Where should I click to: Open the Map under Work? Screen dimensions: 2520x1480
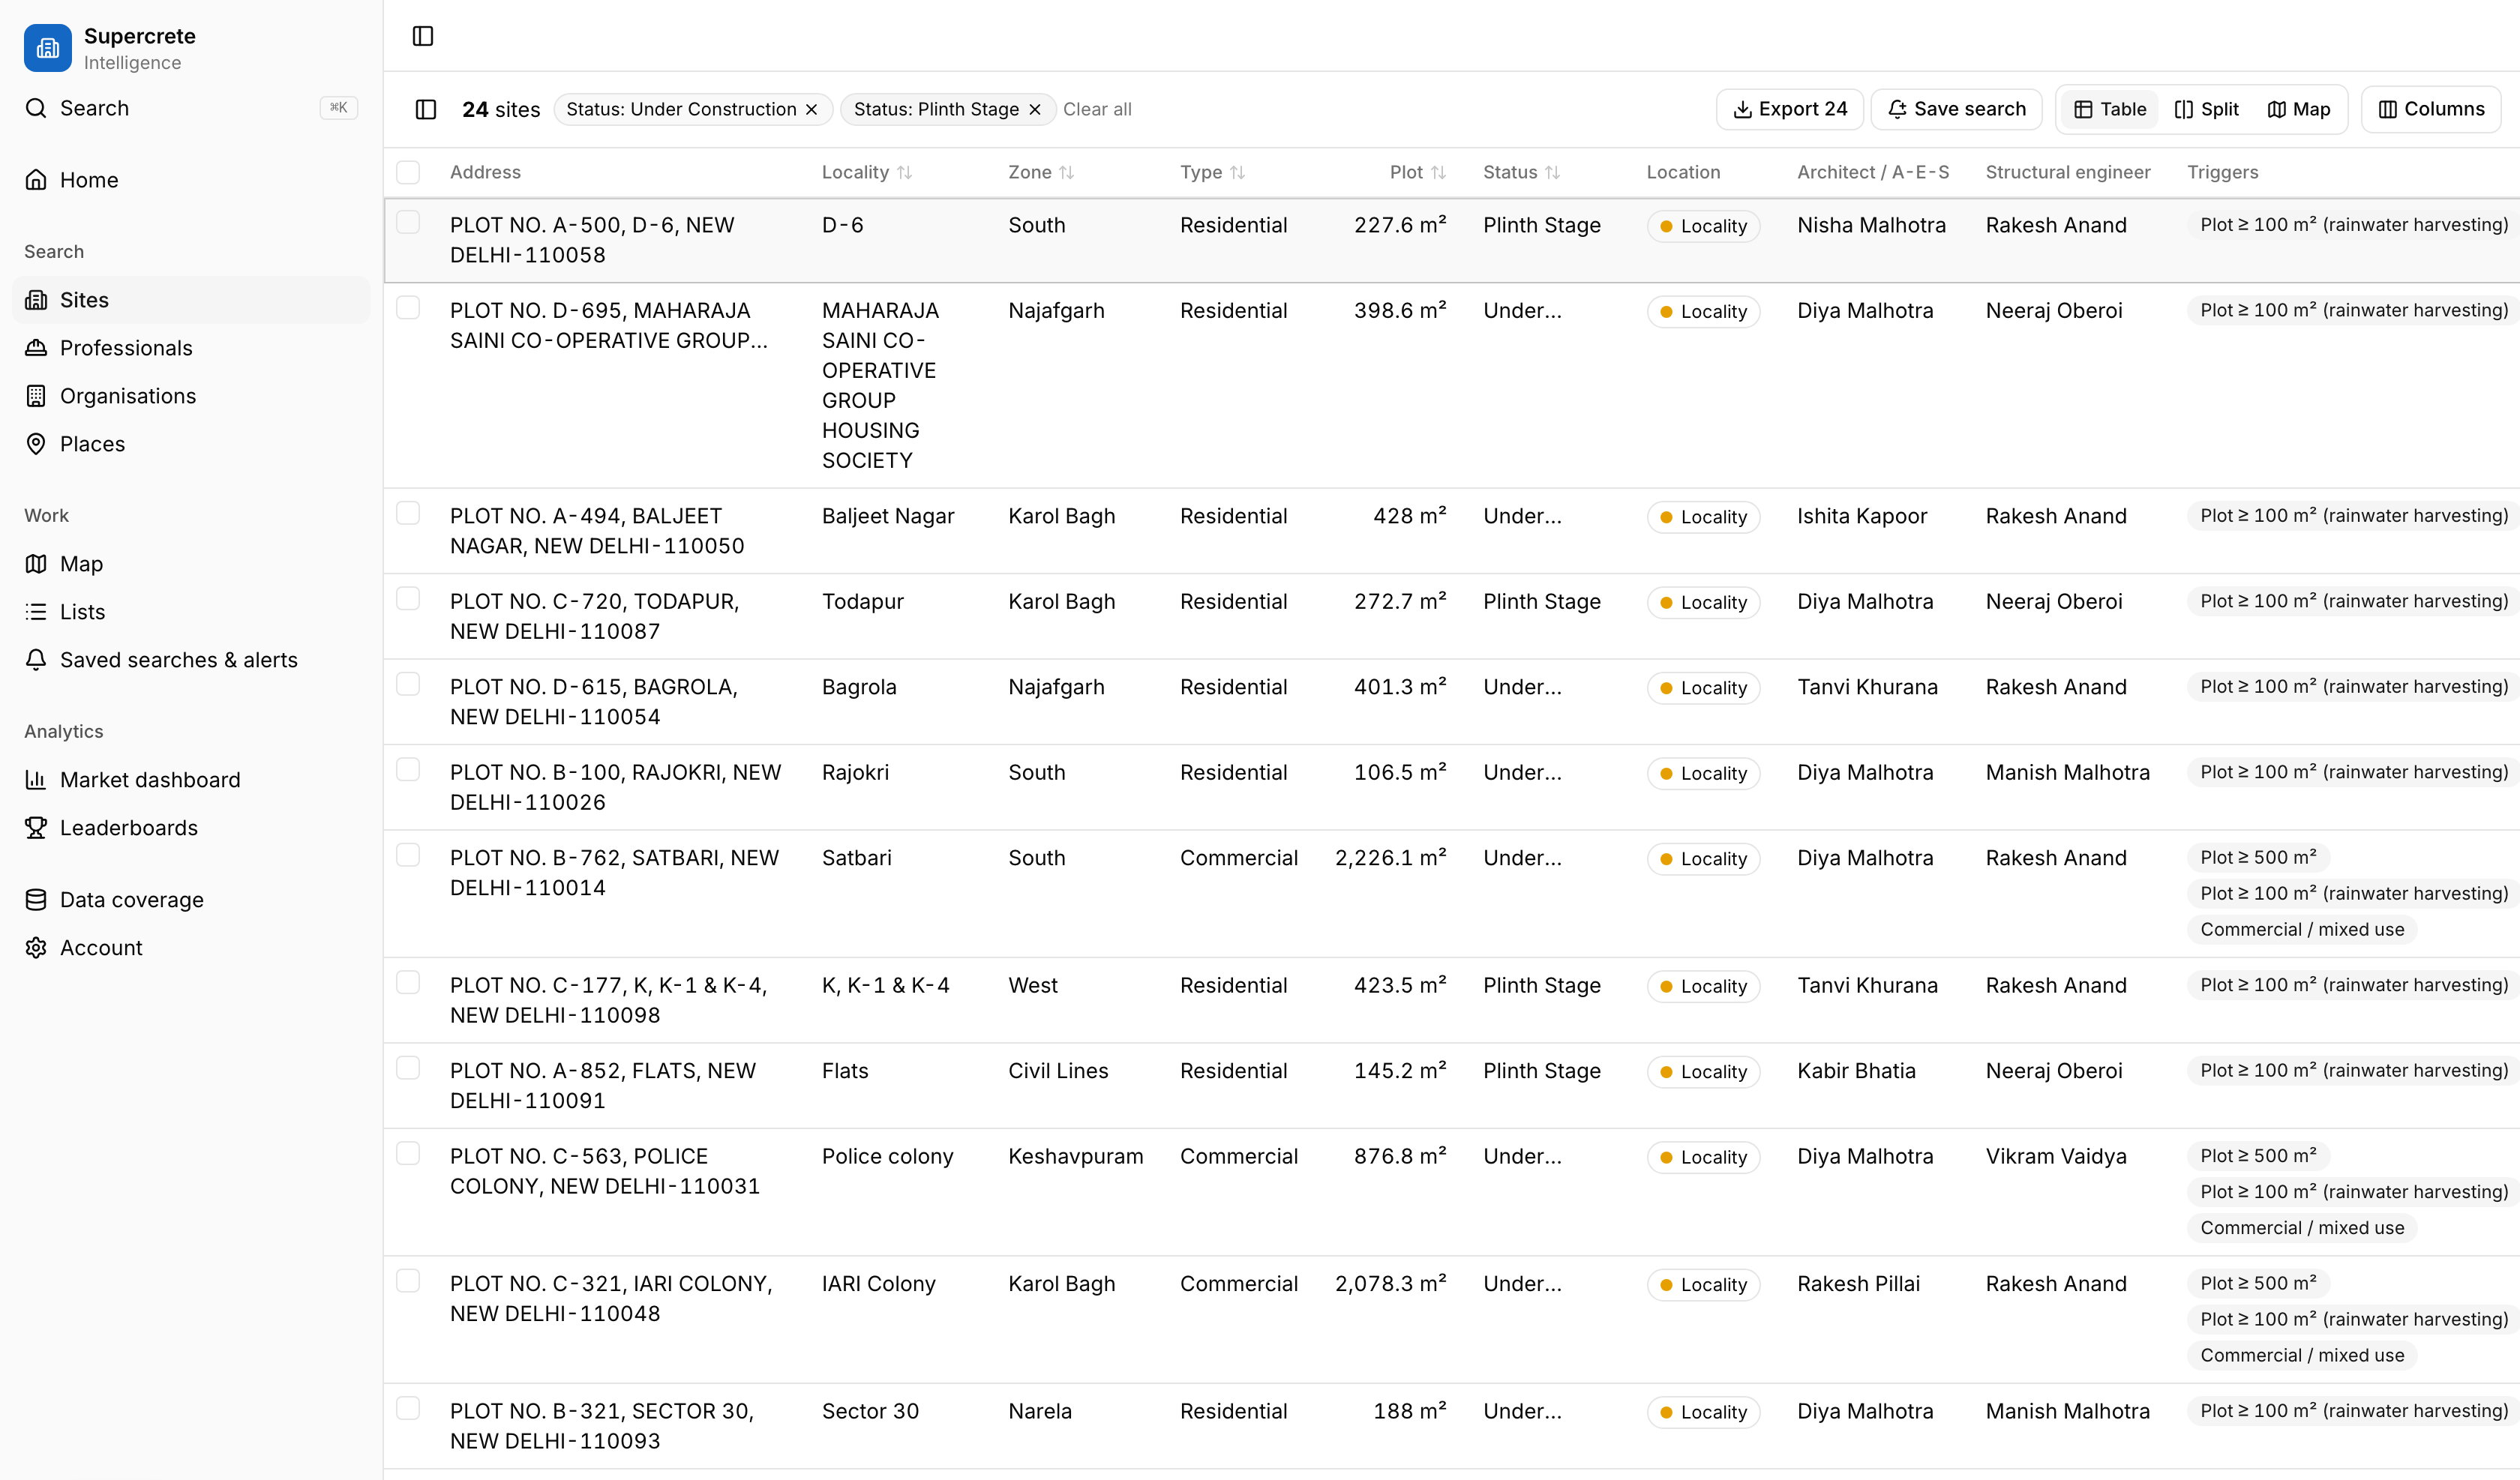pyautogui.click(x=191, y=564)
